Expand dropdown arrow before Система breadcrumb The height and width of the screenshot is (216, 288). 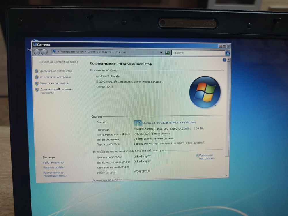point(114,52)
